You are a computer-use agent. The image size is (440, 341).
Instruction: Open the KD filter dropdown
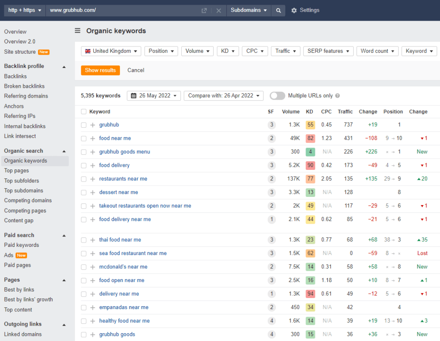228,51
